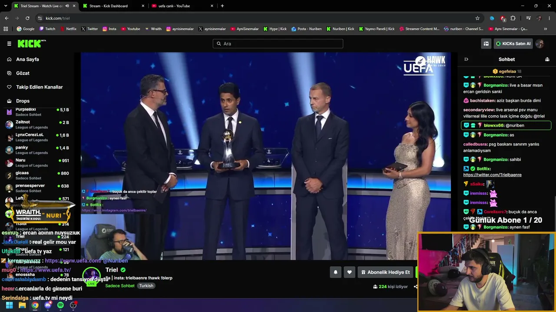The height and width of the screenshot is (312, 556).
Task: Open the twitter.com/Trielbaenre link in chat
Action: 492,175
